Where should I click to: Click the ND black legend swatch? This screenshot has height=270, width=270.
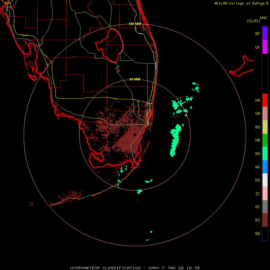point(265,233)
